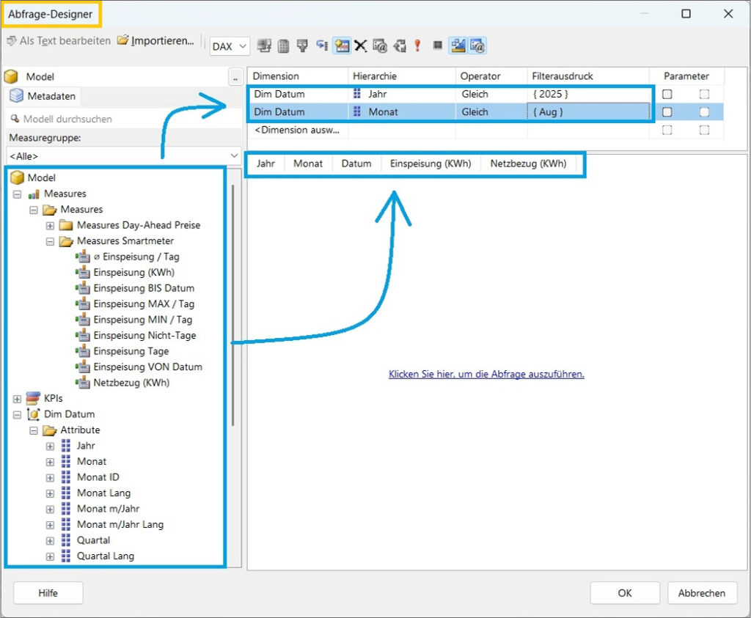Screen dimensions: 751x618
Task: Select the Netzbezug (KWh) measure in tree
Action: click(131, 383)
